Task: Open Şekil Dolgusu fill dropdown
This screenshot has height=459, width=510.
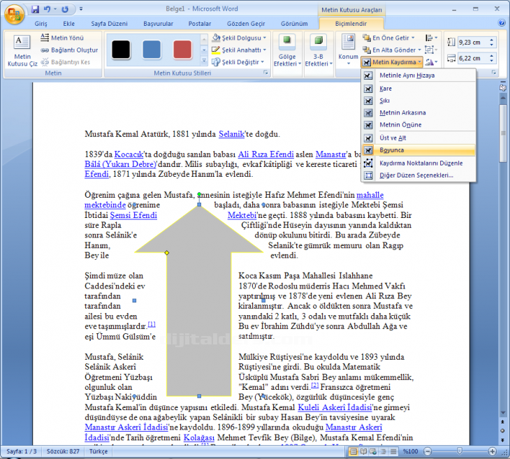Action: click(239, 38)
